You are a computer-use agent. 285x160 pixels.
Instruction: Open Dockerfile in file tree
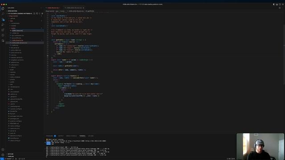[13, 111]
